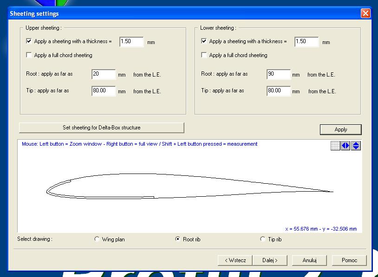Go back with the Wstecz button
This screenshot has width=378, height=277.
tap(235, 260)
